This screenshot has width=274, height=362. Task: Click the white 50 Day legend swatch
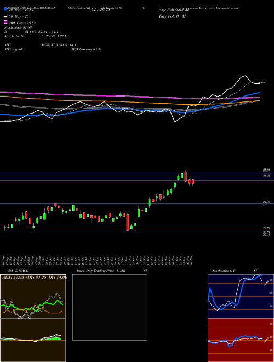tap(5, 16)
